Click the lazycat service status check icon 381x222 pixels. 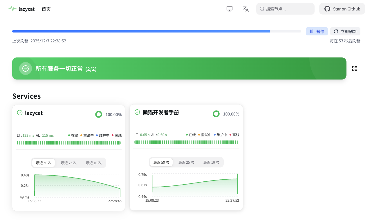pos(20,113)
